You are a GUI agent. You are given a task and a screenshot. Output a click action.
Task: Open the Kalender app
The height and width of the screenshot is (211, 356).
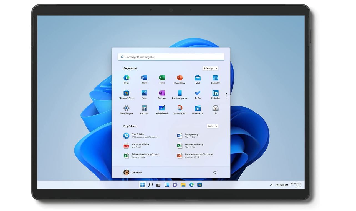[215, 79]
